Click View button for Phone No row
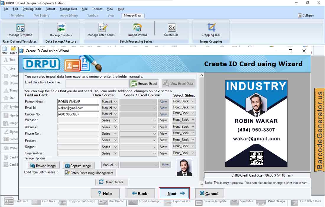Screen dimensions: 325x207 pyautogui.click(x=163, y=134)
